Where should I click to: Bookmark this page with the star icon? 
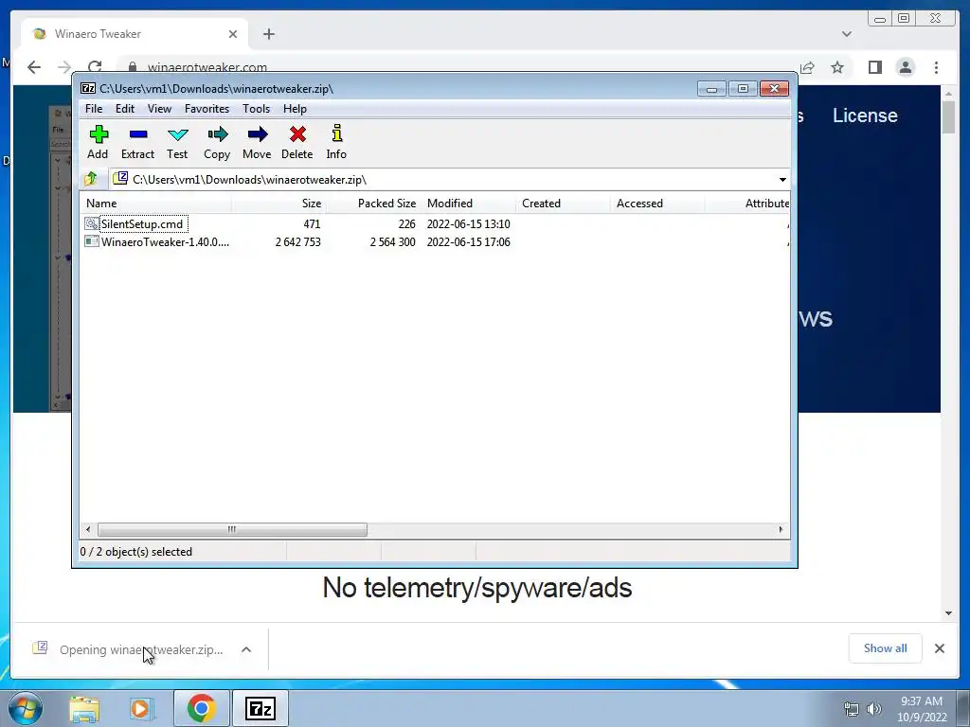837,67
